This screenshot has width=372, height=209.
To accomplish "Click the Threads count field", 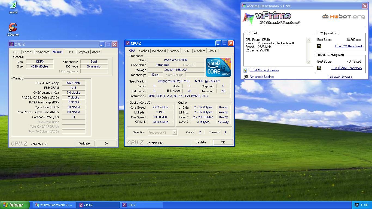I will (x=225, y=132).
